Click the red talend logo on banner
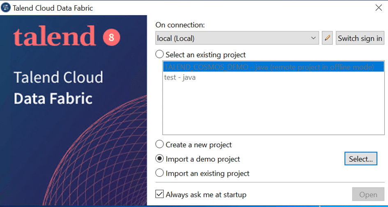The image size is (388, 207). [x=55, y=36]
